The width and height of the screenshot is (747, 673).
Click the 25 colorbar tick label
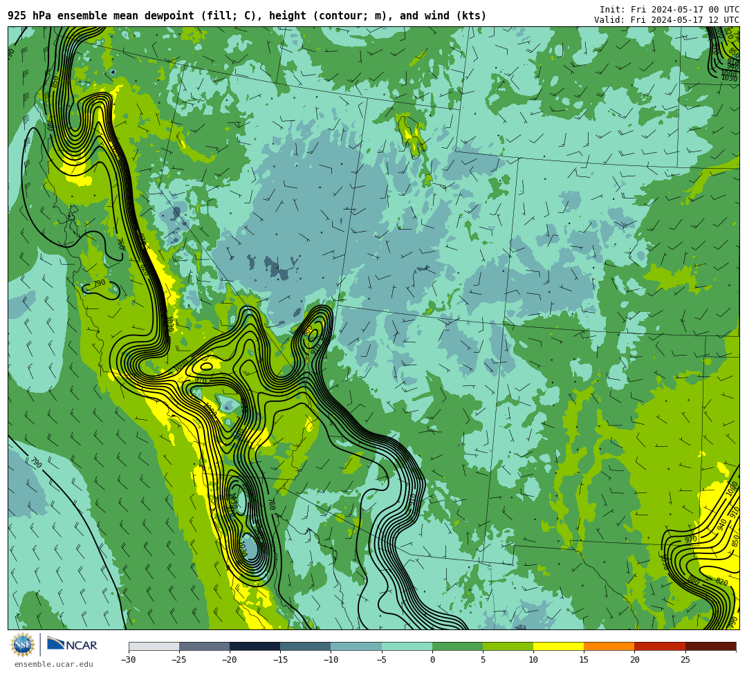coord(685,660)
